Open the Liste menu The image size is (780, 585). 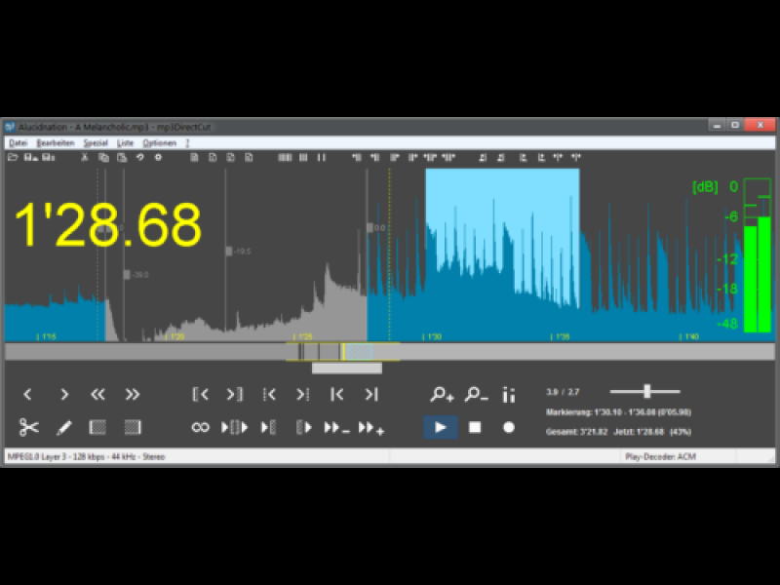click(125, 142)
